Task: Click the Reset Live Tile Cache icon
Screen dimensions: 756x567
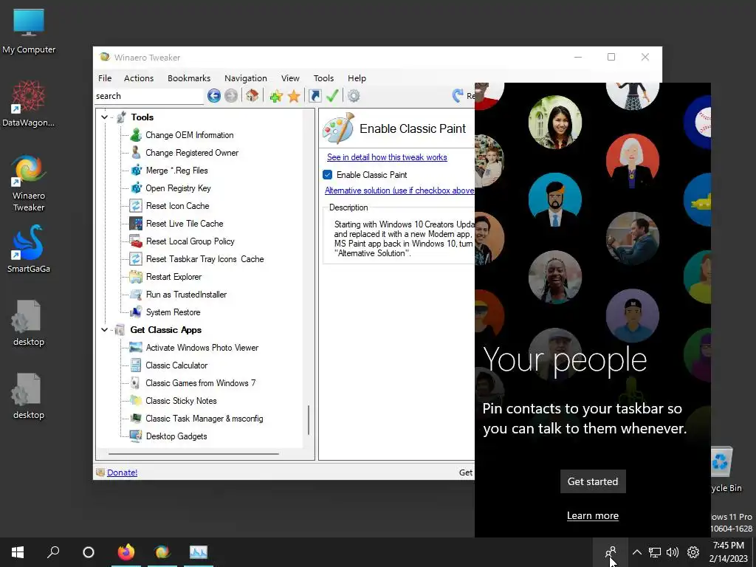Action: click(136, 224)
